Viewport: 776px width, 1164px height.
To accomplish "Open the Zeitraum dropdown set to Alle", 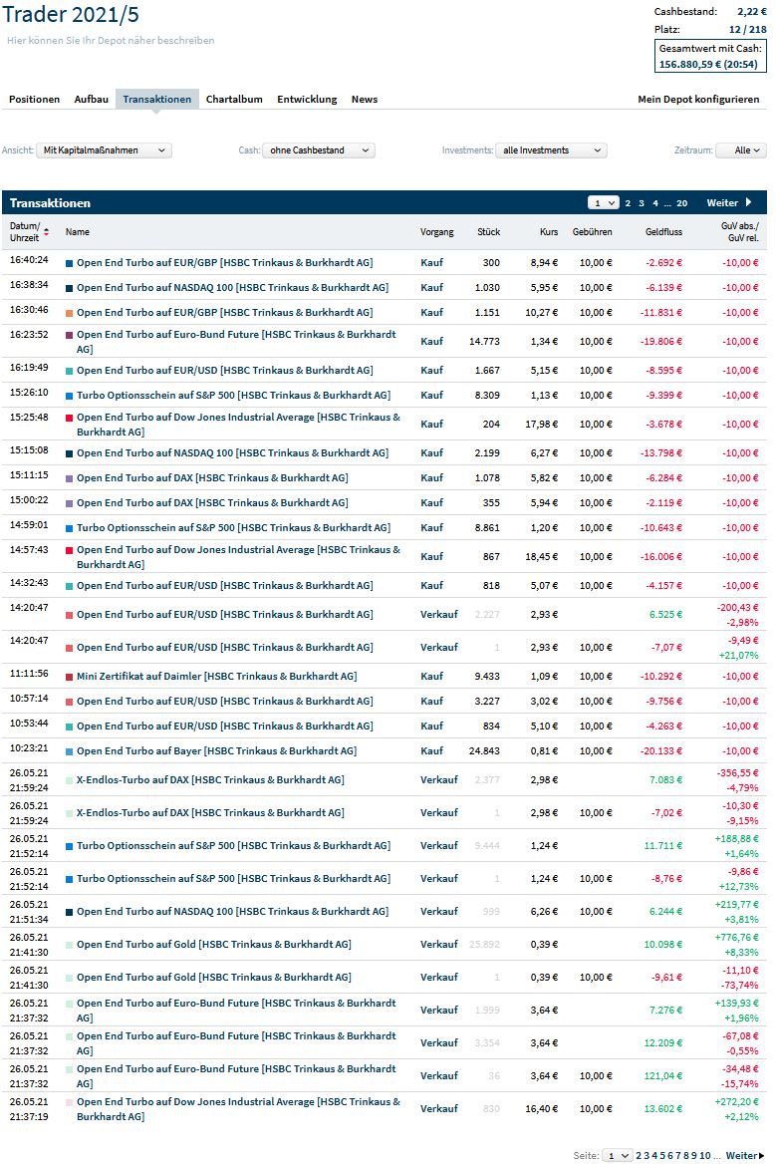I will tap(743, 149).
